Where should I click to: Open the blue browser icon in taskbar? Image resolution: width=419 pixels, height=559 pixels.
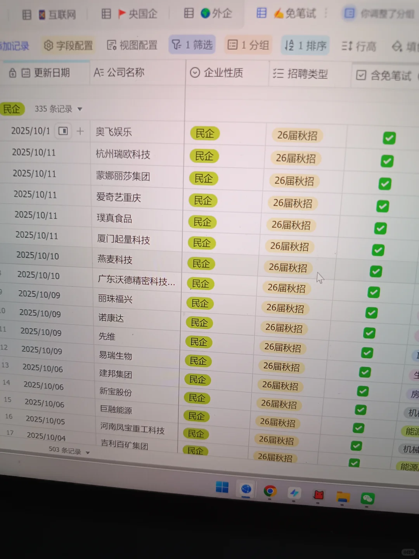[246, 489]
